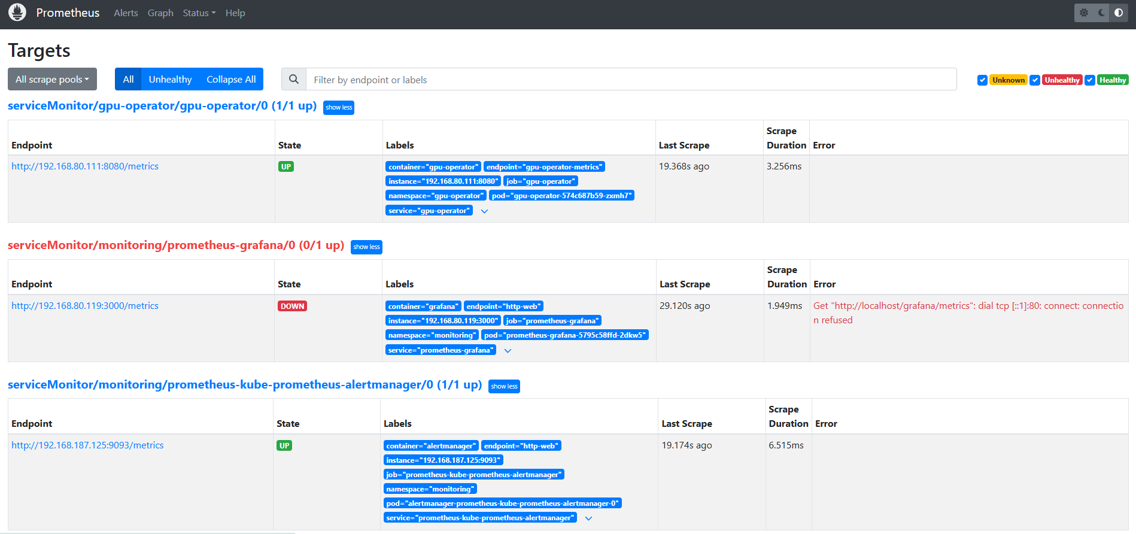This screenshot has width=1136, height=534.
Task: Open the Help page
Action: [x=235, y=13]
